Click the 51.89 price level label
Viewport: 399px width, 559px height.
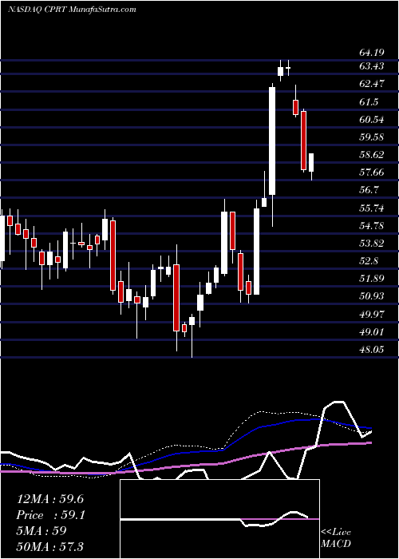pyautogui.click(x=372, y=279)
